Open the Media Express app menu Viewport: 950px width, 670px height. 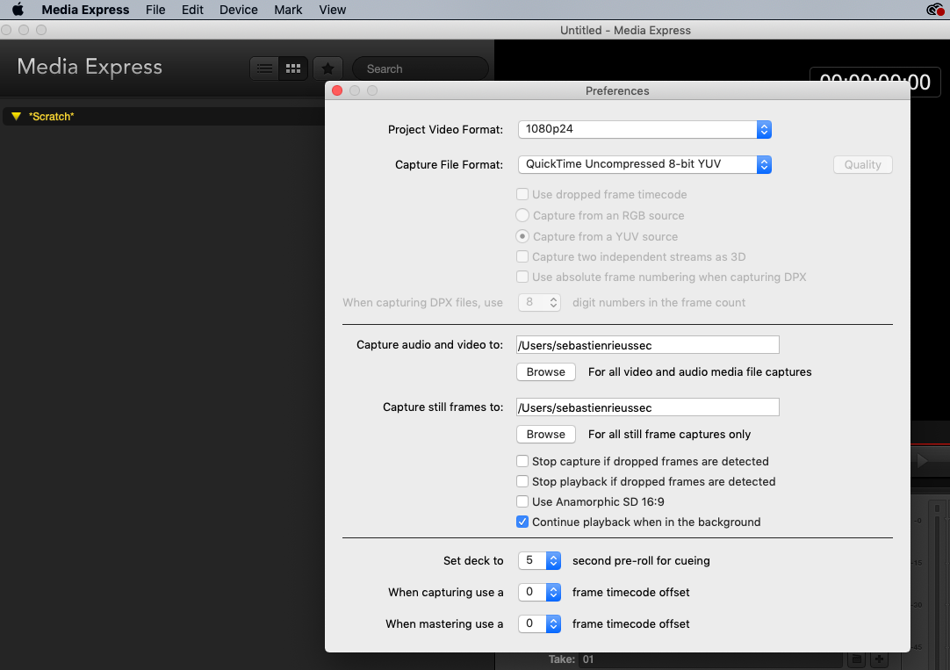(85, 10)
